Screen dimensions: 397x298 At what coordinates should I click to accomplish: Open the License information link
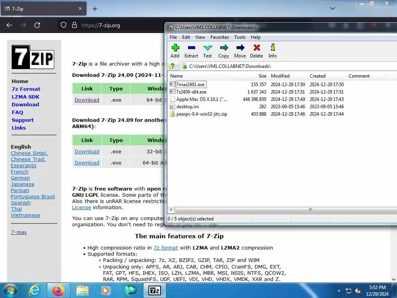point(81,207)
